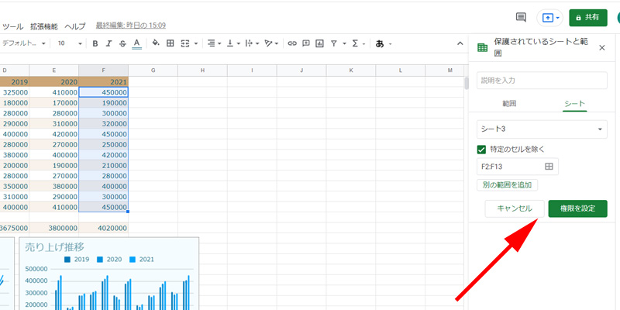620x310 pixels.
Task: Click 別の範囲を追加 button
Action: point(508,185)
